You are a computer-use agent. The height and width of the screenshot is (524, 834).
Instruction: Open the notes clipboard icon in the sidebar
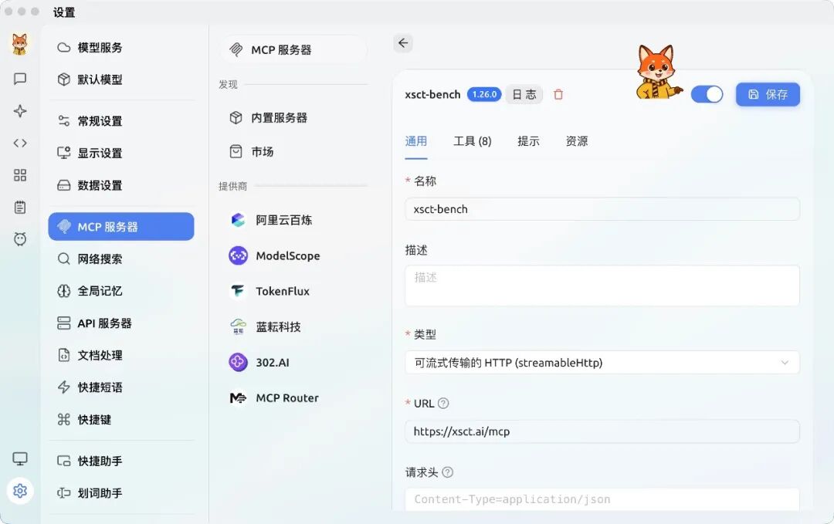19,207
